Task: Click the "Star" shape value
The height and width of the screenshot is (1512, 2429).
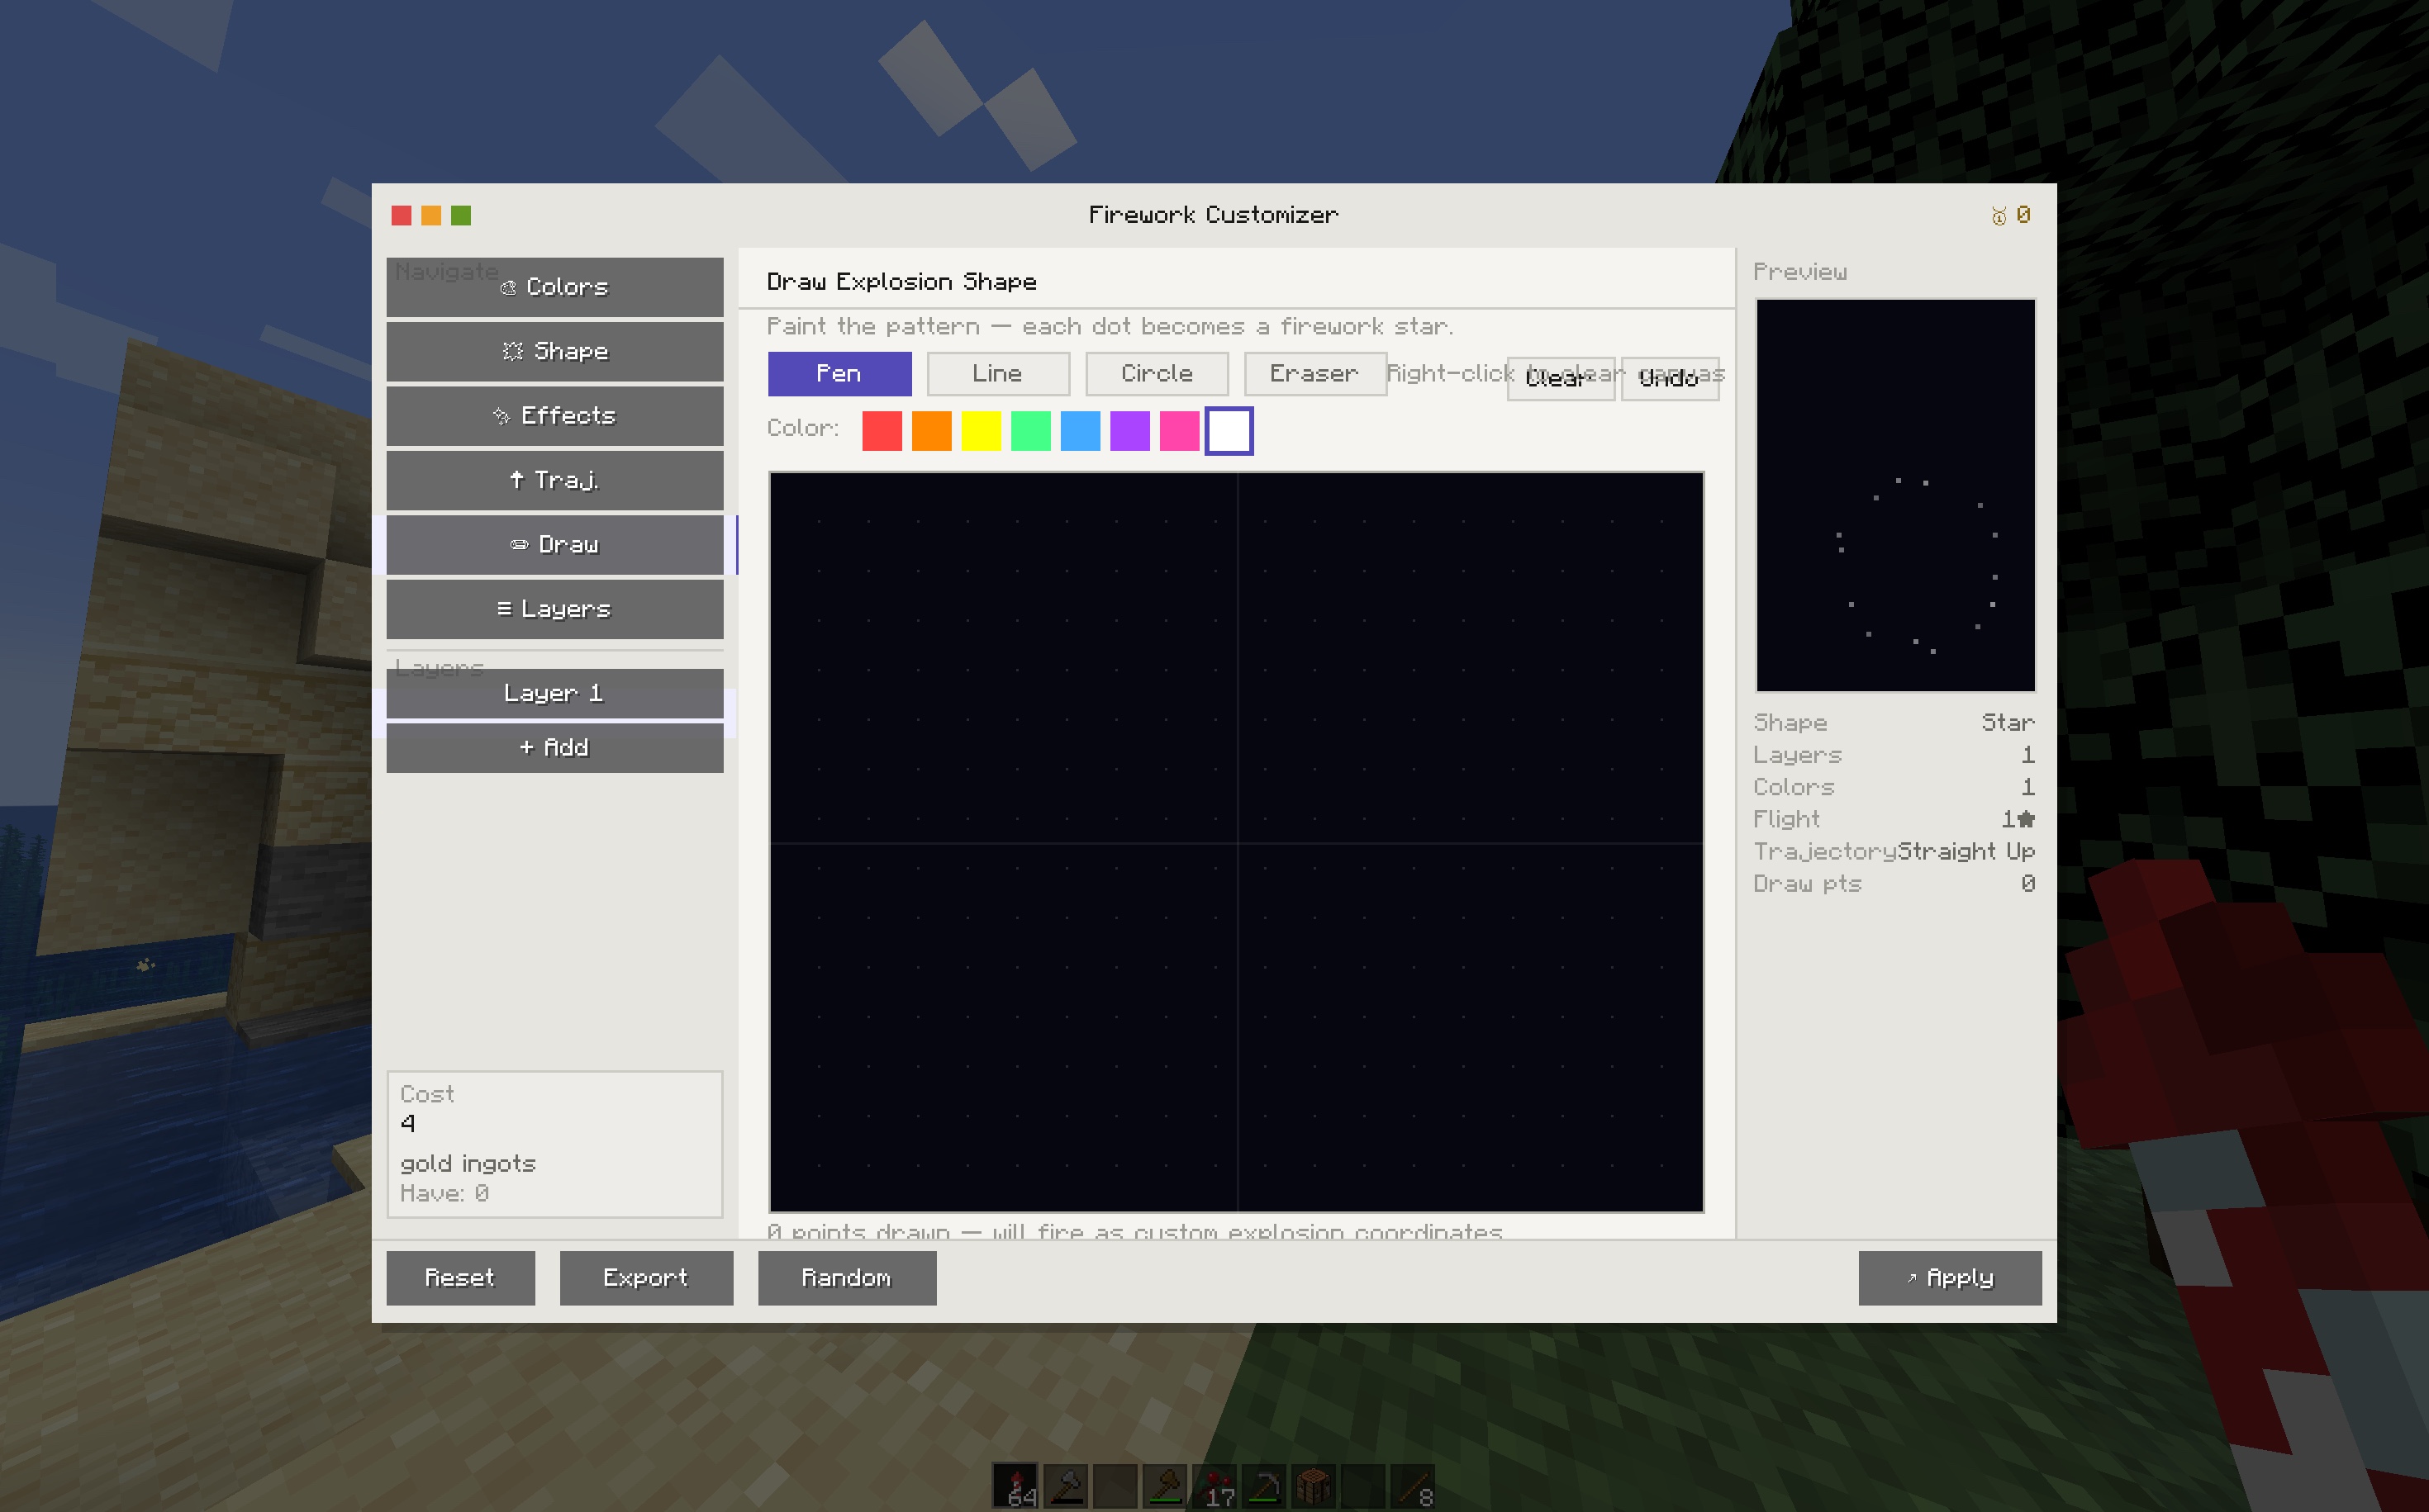Action: point(2008,723)
